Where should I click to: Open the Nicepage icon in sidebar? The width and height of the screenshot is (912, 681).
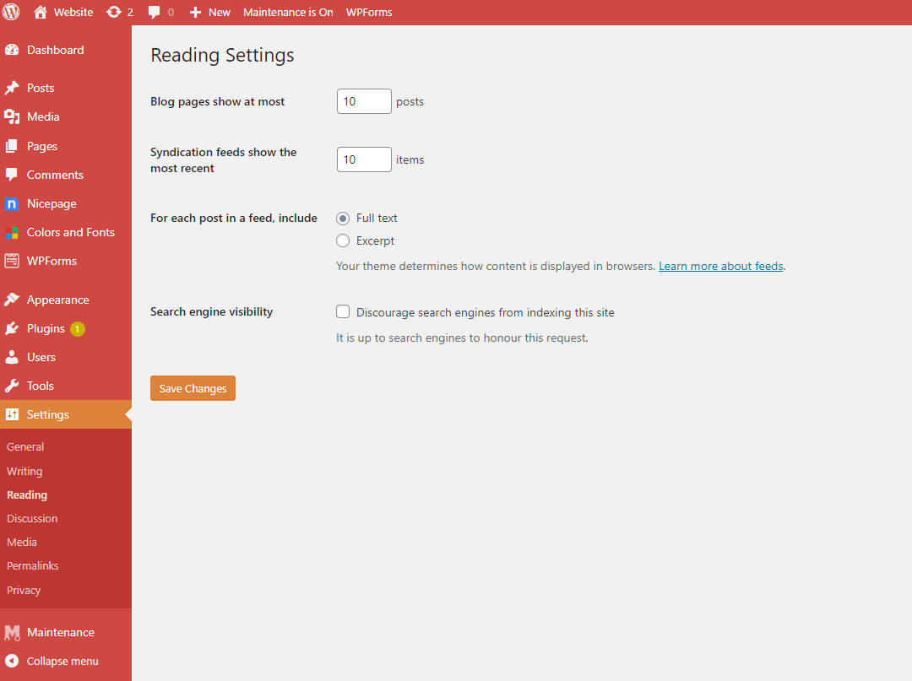click(x=12, y=204)
